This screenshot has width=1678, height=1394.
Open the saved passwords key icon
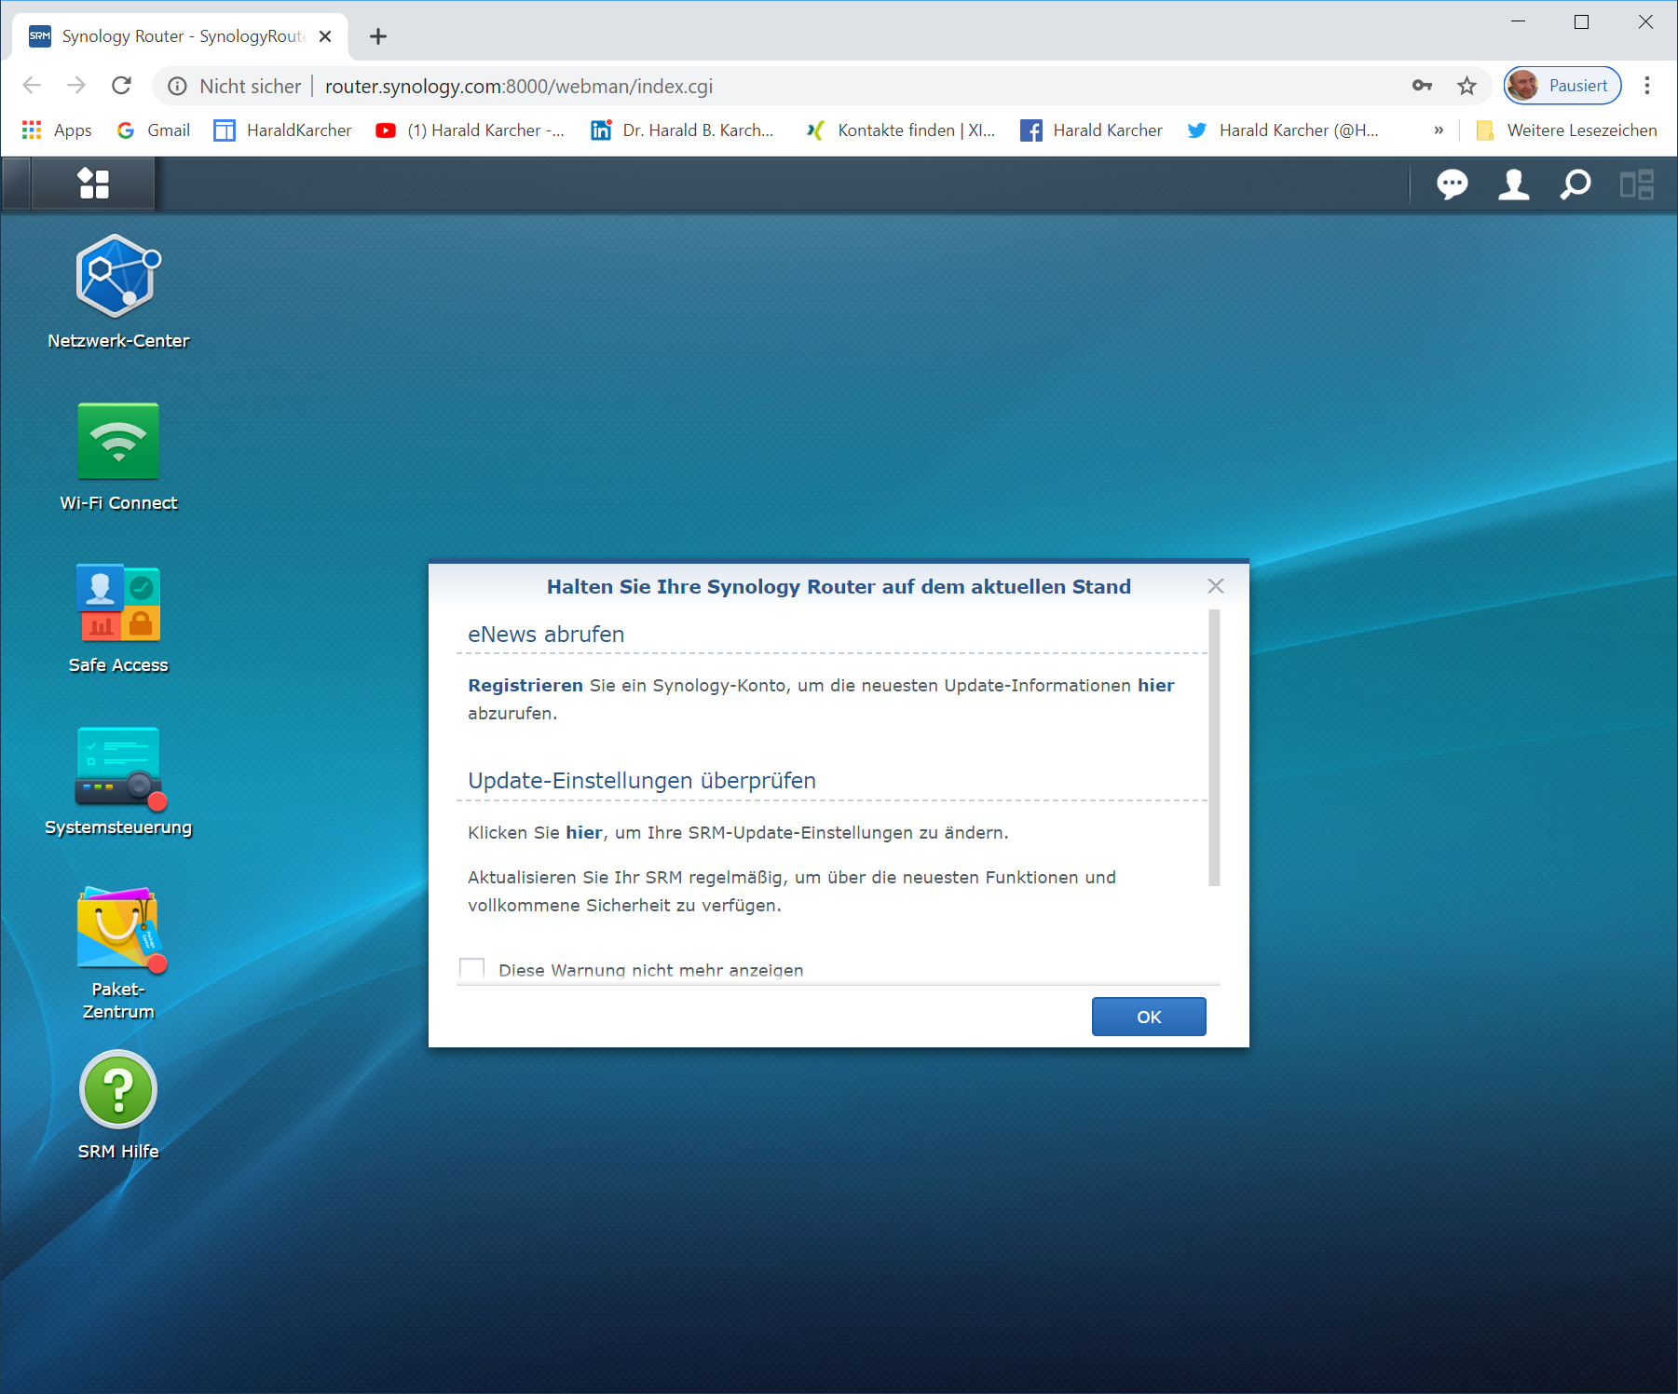[x=1422, y=86]
